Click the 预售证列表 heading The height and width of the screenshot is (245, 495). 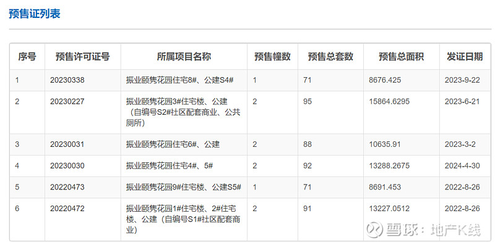pyautogui.click(x=35, y=14)
